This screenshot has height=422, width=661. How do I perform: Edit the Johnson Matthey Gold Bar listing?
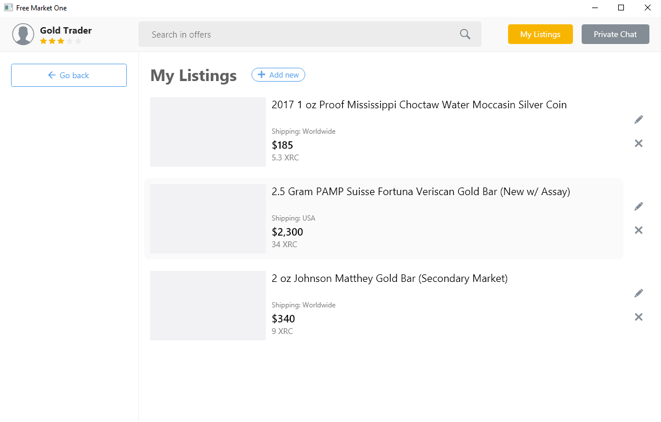(x=638, y=293)
